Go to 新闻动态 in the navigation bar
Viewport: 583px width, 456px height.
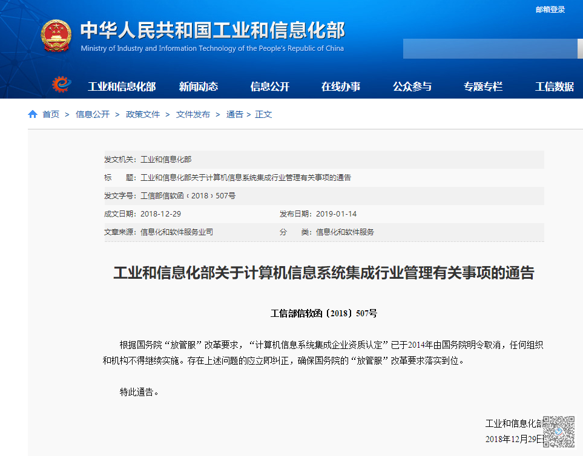198,86
